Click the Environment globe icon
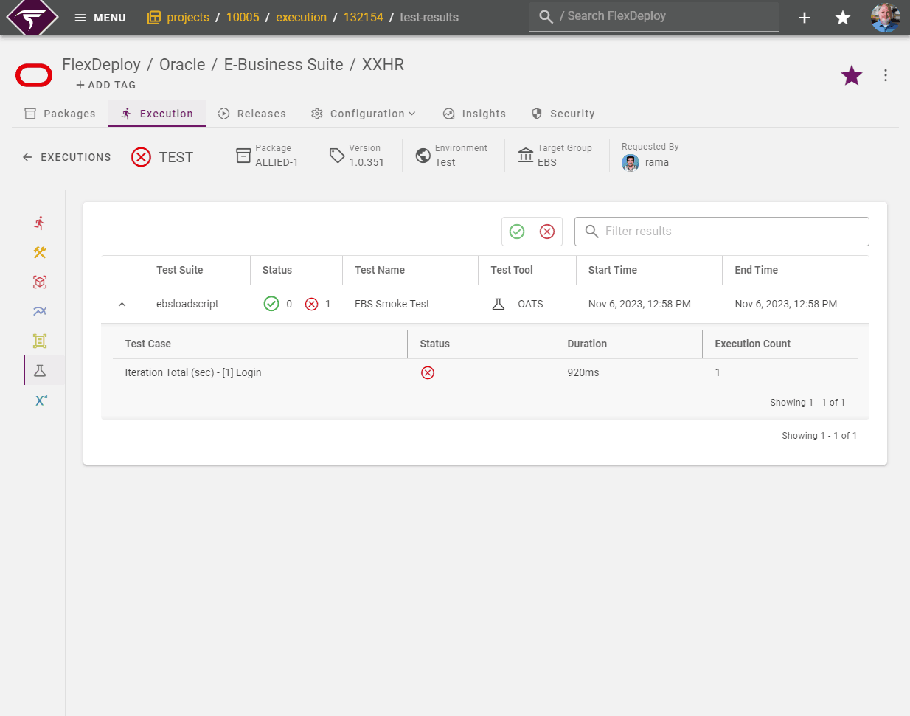 pyautogui.click(x=423, y=156)
